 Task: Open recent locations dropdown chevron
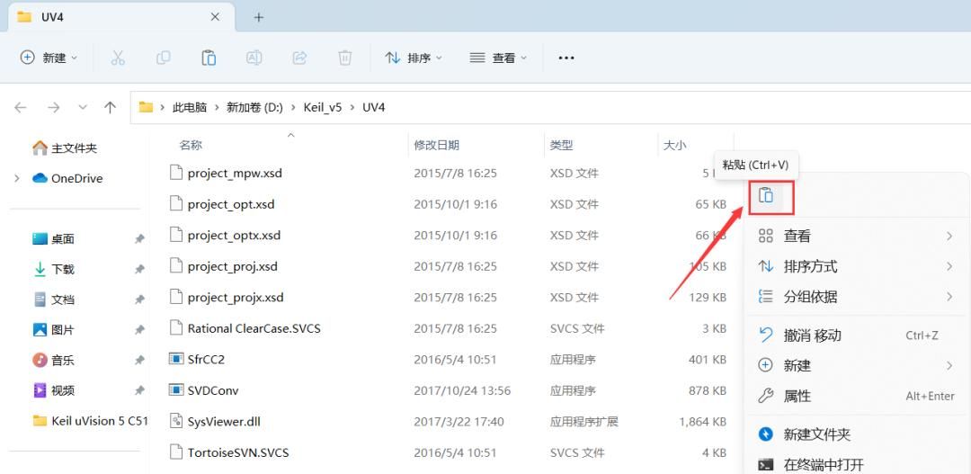[x=83, y=107]
